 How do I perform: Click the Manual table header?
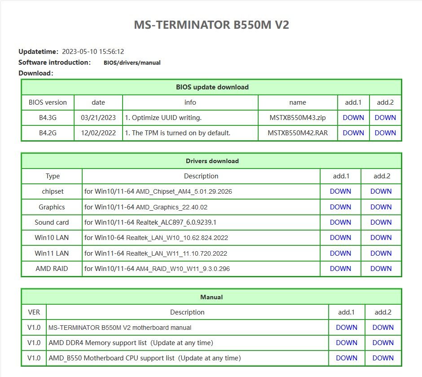pos(211,297)
